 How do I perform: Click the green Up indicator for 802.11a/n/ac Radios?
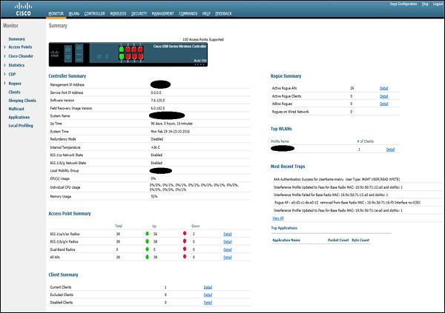click(x=147, y=234)
